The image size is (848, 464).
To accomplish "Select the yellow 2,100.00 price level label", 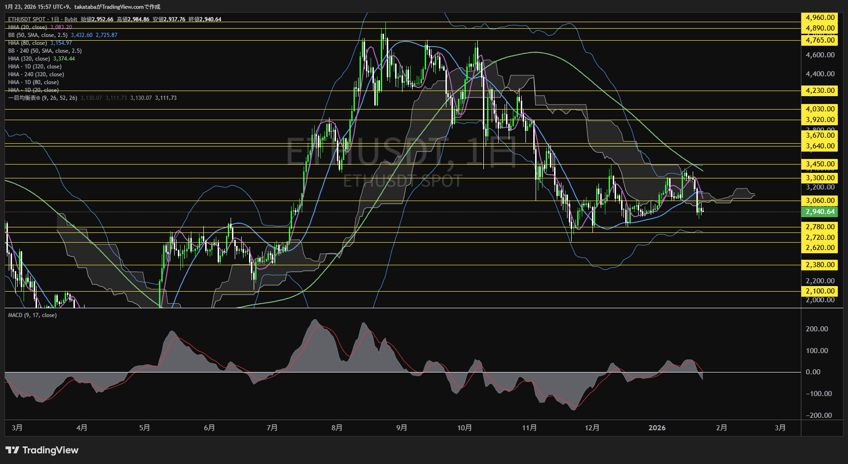I will [820, 291].
